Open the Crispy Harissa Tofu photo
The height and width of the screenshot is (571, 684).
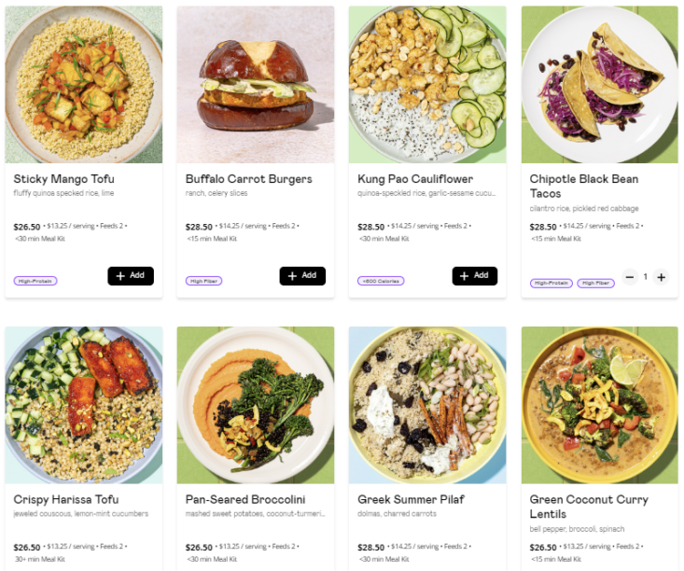coord(84,405)
